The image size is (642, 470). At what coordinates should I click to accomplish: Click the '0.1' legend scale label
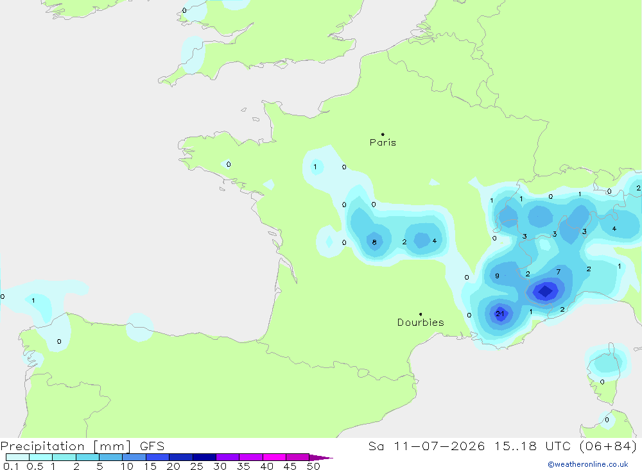[x=11, y=466]
